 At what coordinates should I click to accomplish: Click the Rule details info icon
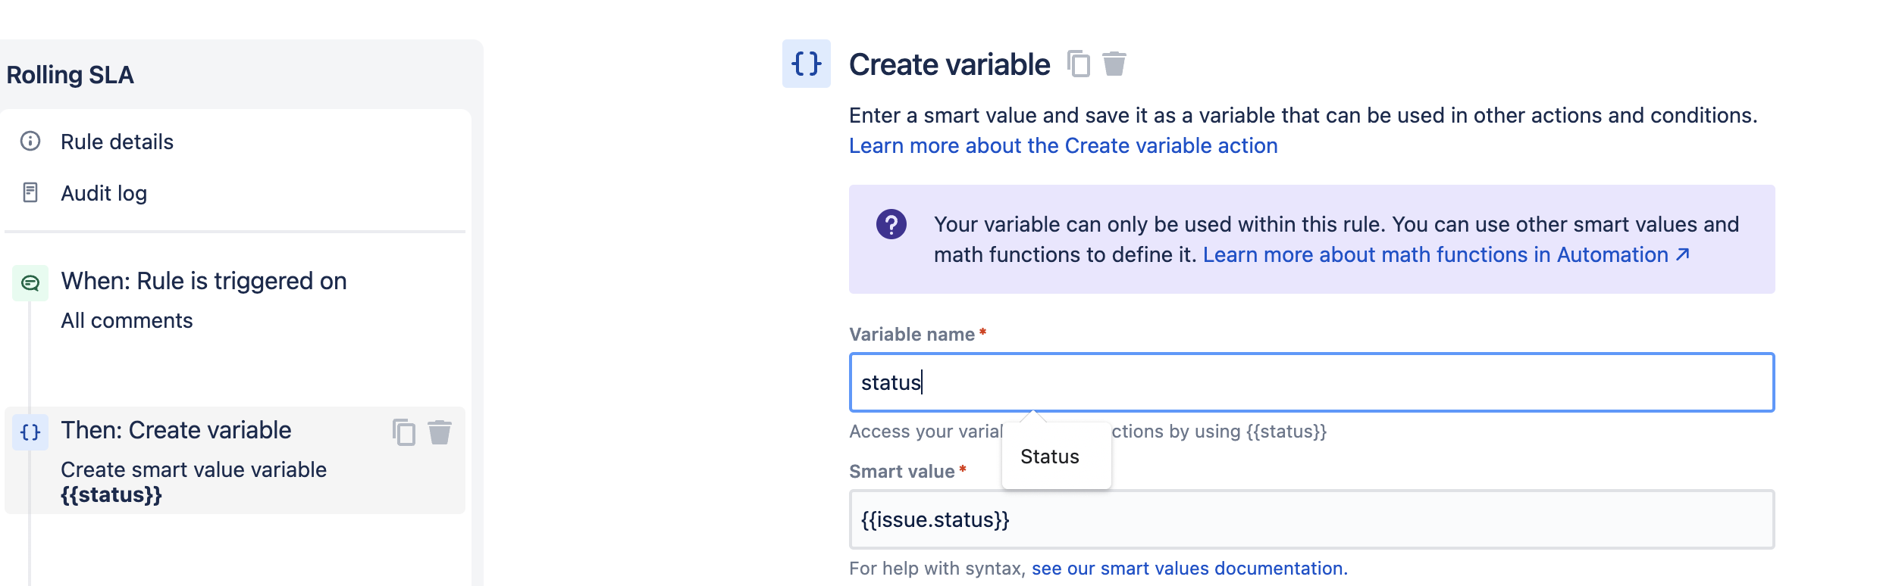pos(30,141)
